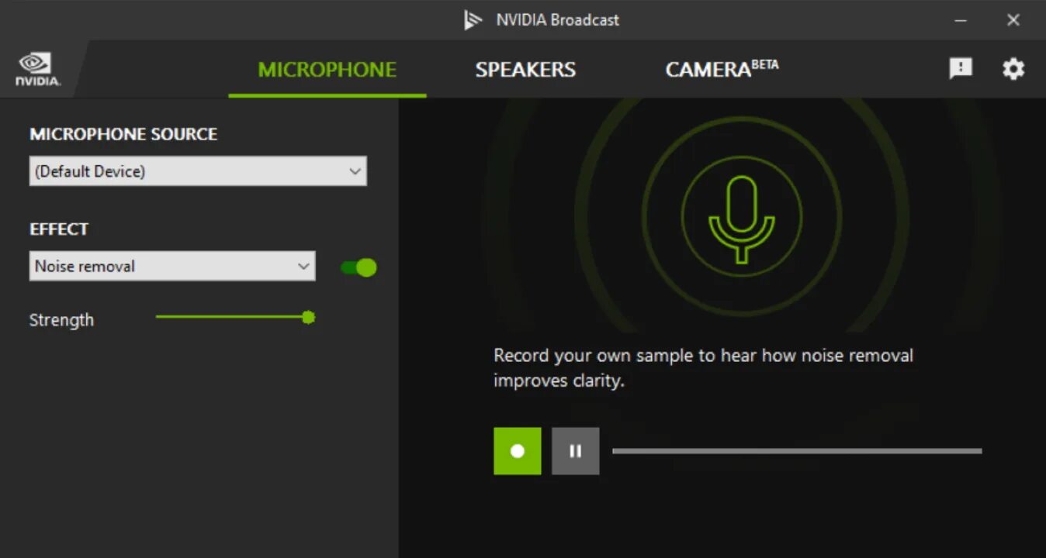Click the "MICROPHONE SOURCE" label
The image size is (1046, 558).
point(123,134)
